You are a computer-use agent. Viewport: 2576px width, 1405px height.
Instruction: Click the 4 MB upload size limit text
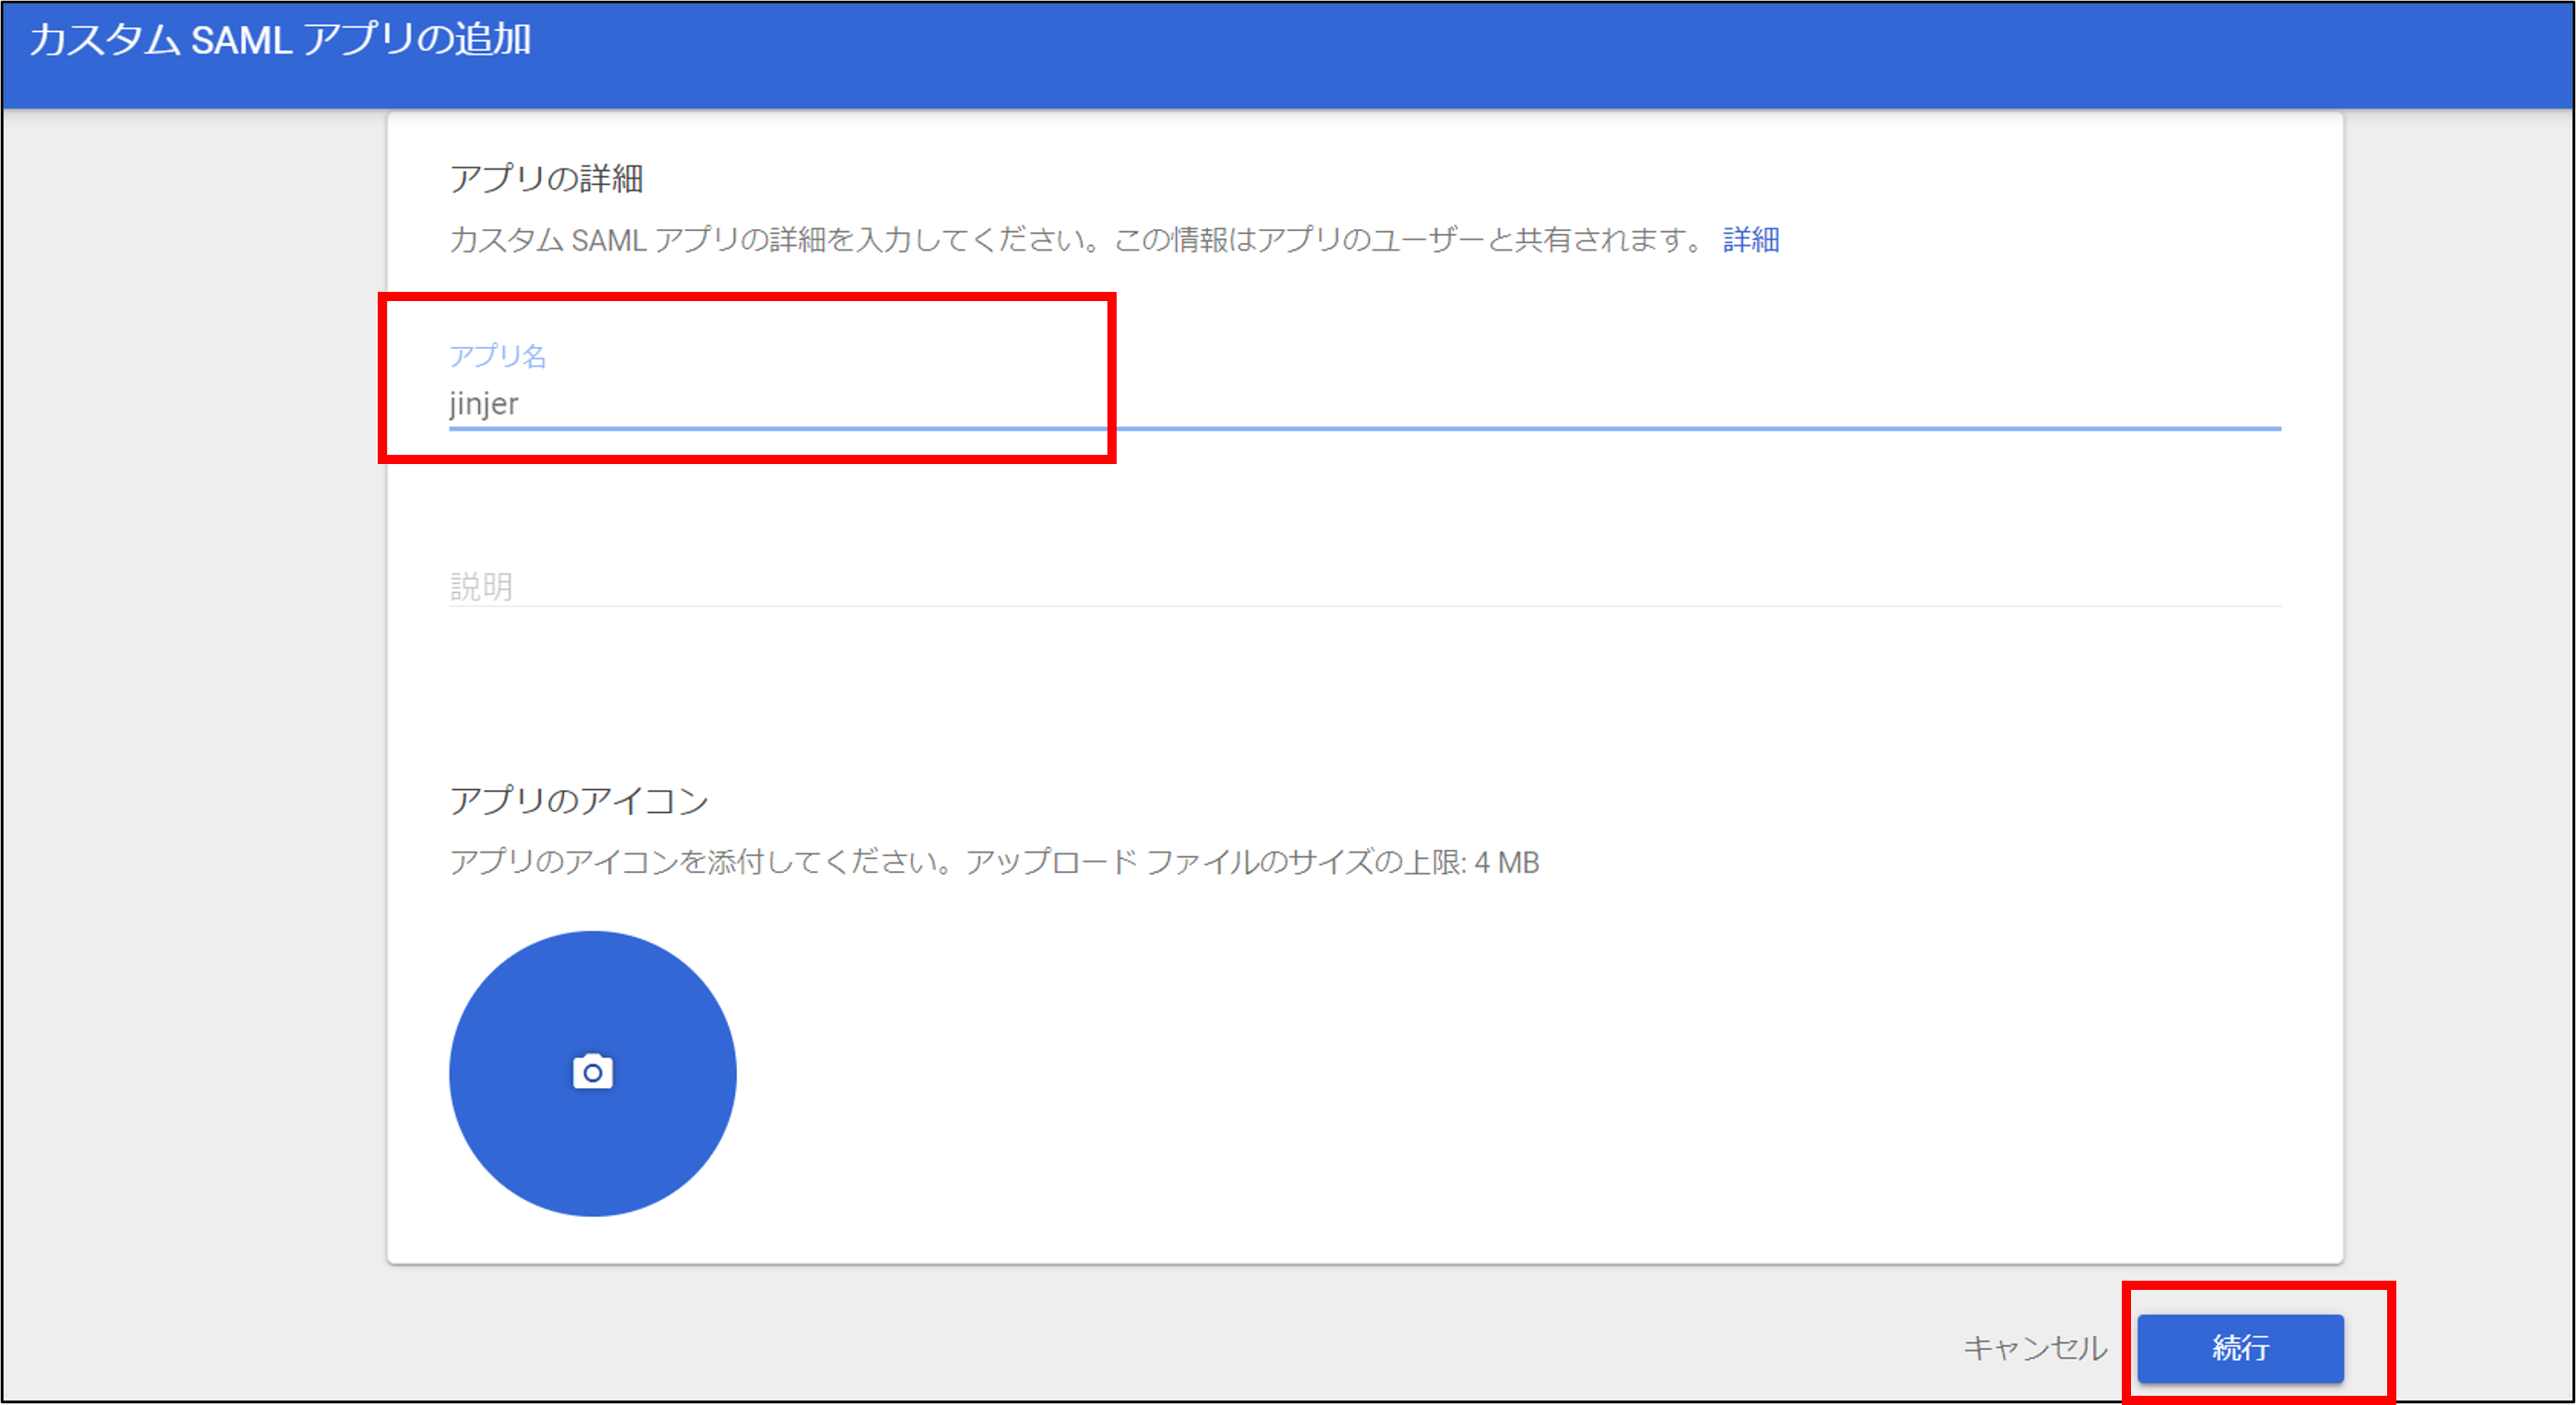[x=1506, y=863]
